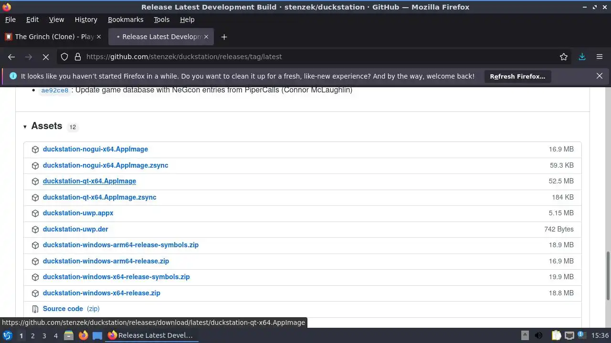The image size is (611, 343).
Task: Download duckstation-uwp.der
Action: (x=75, y=229)
